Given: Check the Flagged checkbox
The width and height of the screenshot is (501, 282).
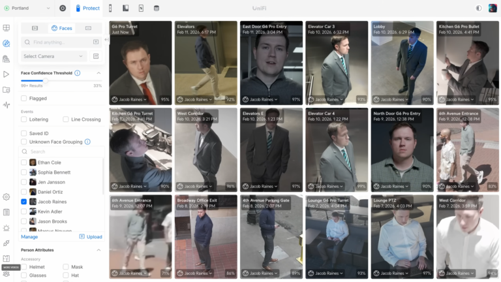Looking at the screenshot, I should coord(24,99).
